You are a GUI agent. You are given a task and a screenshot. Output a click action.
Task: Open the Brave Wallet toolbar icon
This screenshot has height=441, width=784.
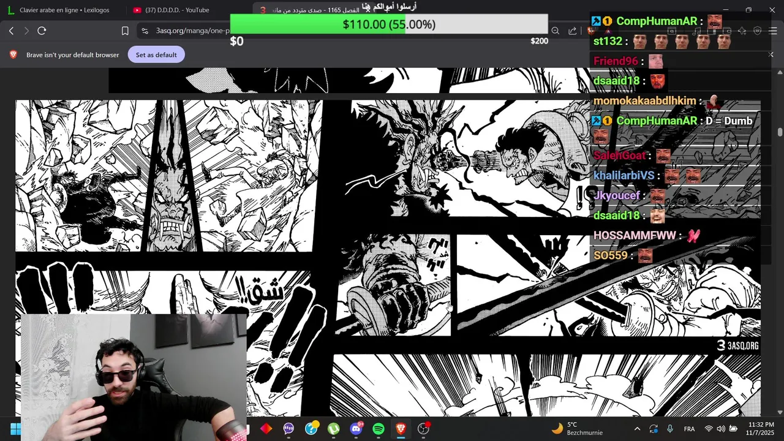pyautogui.click(x=726, y=31)
